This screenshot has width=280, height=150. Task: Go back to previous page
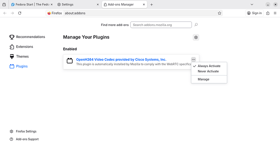tap(5, 13)
